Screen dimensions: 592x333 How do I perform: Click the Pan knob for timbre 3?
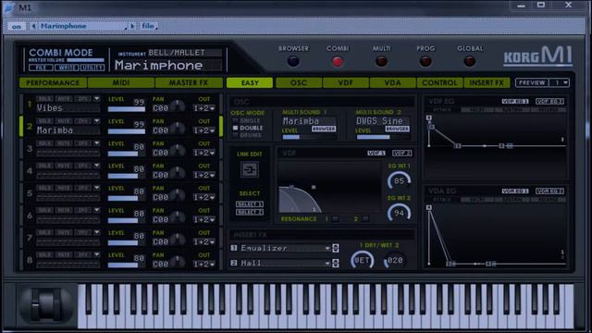(178, 151)
